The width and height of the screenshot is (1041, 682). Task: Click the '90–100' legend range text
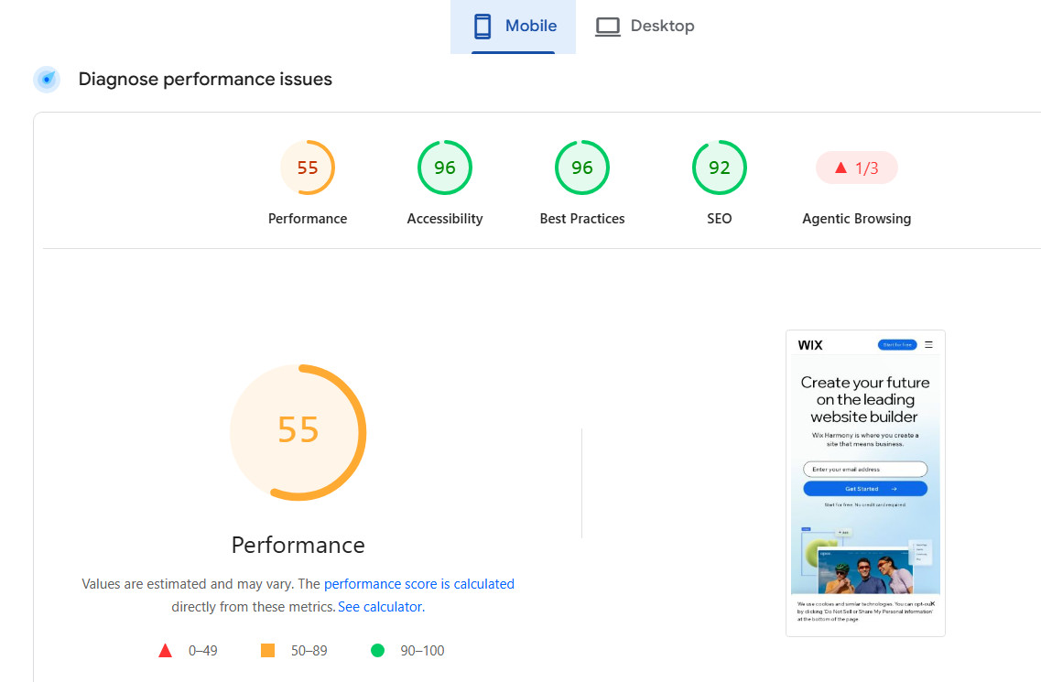point(422,651)
